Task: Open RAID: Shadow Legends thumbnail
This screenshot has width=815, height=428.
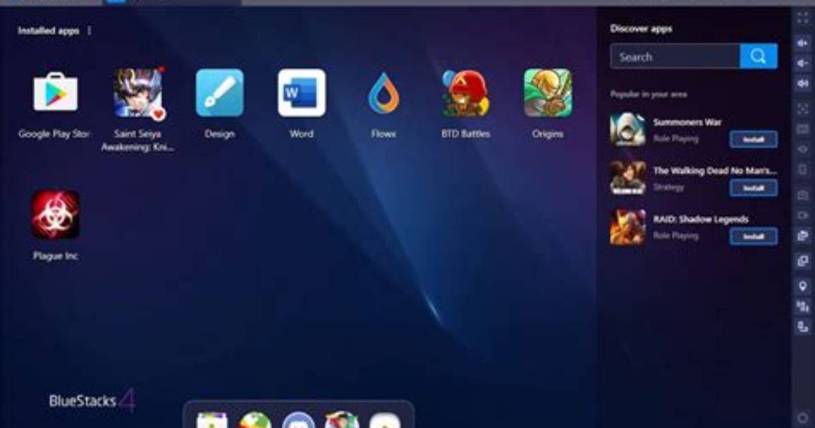Action: click(628, 227)
